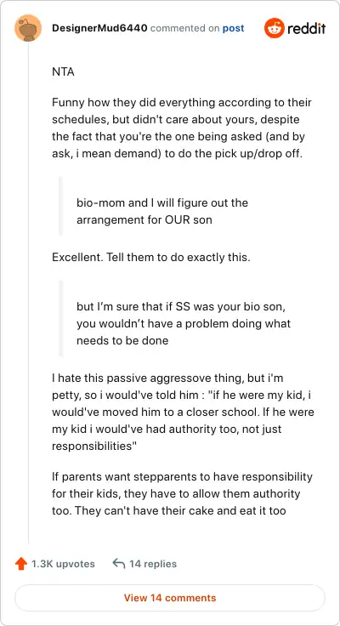Click the '1.3K upvotes' label
Screen dimensions: 340x626
[x=63, y=564]
